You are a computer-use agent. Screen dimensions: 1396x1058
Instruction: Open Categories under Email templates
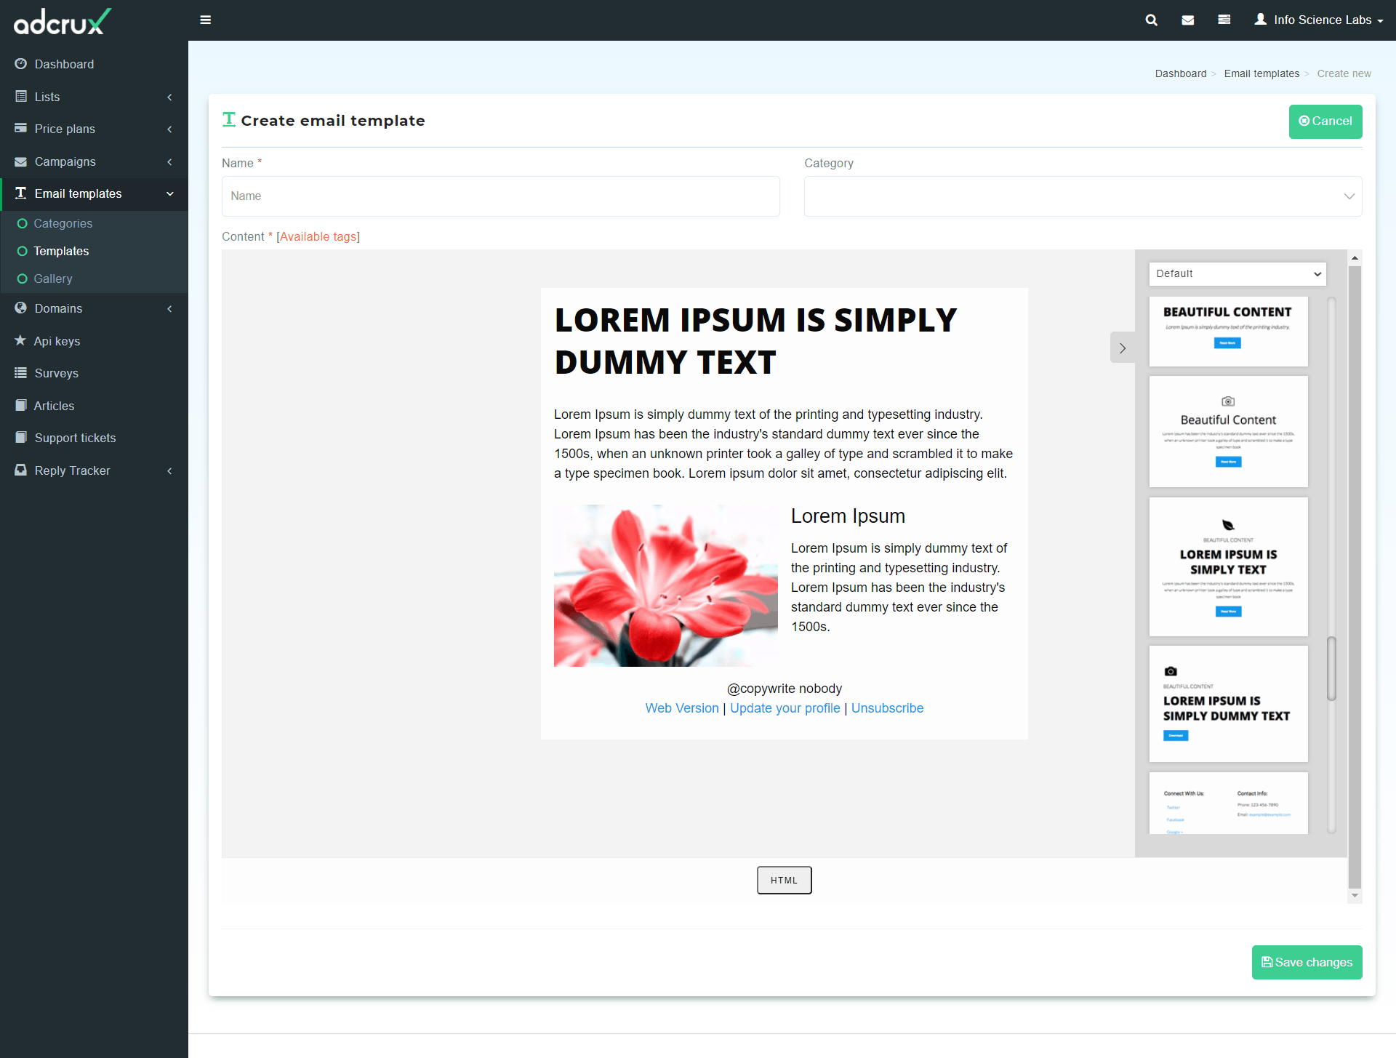(x=63, y=223)
